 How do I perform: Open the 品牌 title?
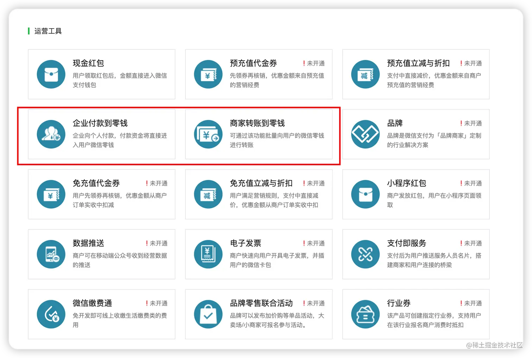coord(395,123)
